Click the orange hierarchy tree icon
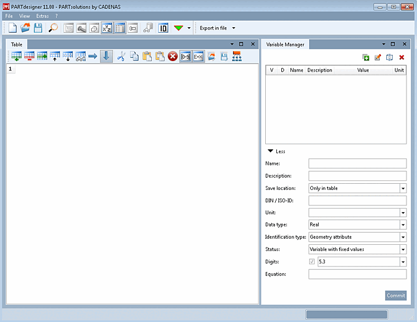This screenshot has width=417, height=322. point(237,56)
